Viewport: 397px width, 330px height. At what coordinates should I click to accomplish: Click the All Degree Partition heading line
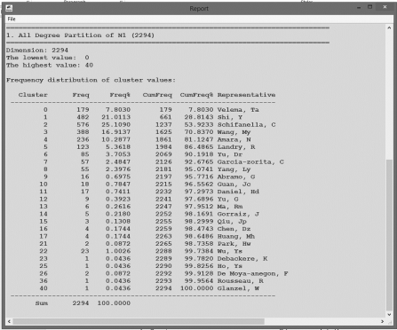(x=80, y=35)
